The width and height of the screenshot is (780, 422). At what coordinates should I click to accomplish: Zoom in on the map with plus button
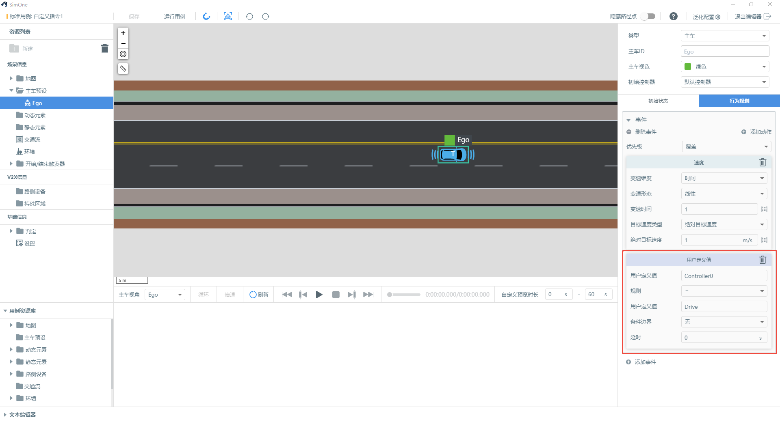pyautogui.click(x=123, y=33)
